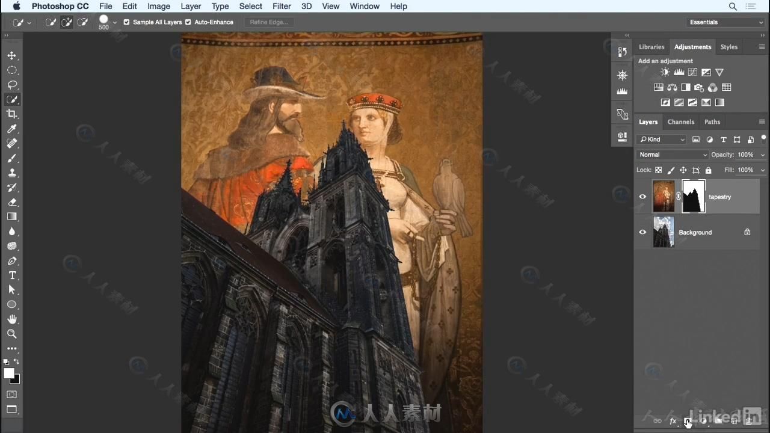This screenshot has width=770, height=433.
Task: Open the Layer menu
Action: (191, 6)
